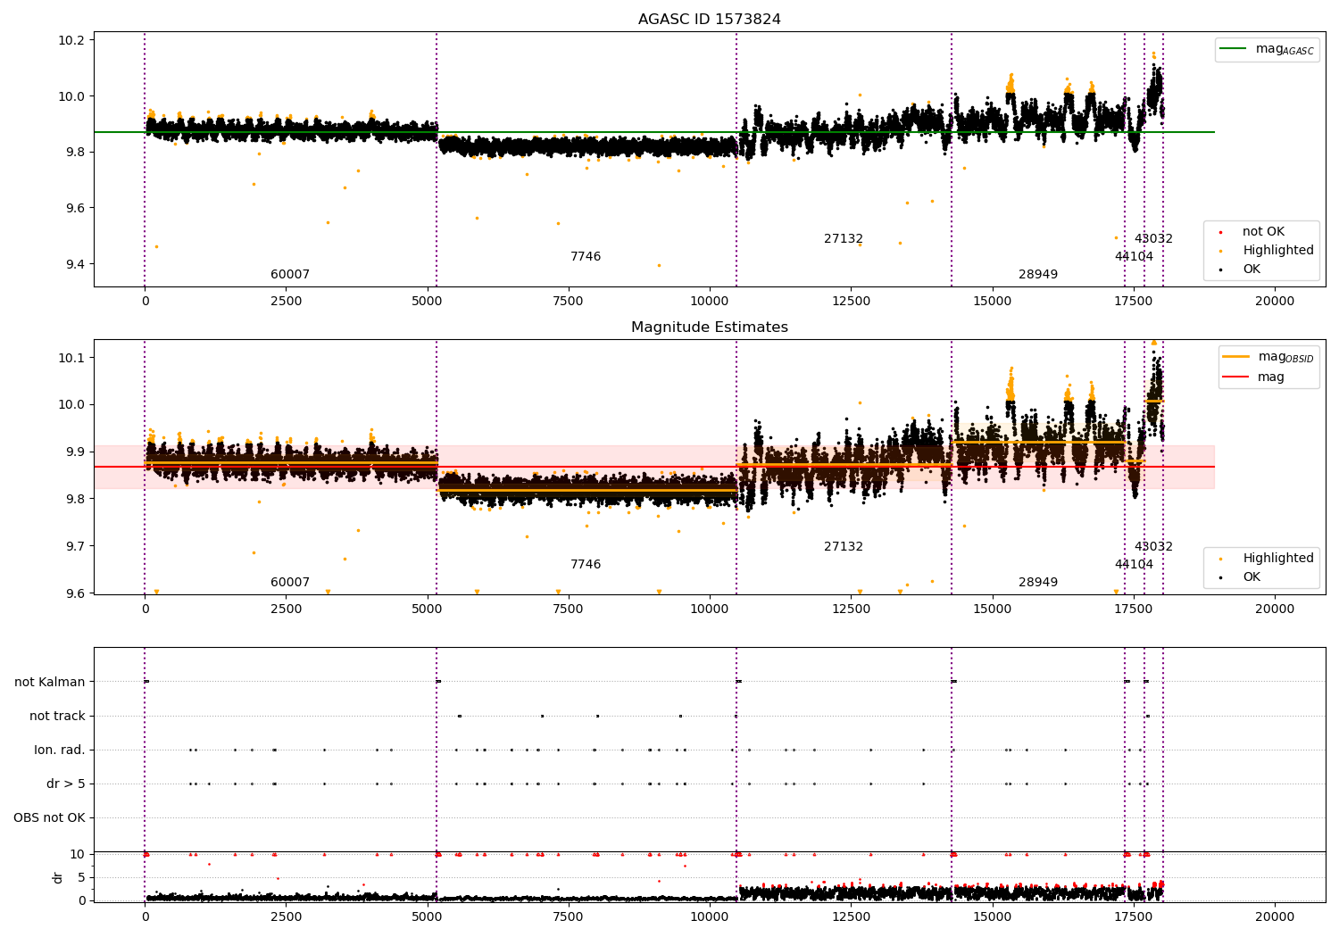Click obsid label 43032 in the AGASC ID plot
Screen dimensions: 1339x937
click(1153, 239)
